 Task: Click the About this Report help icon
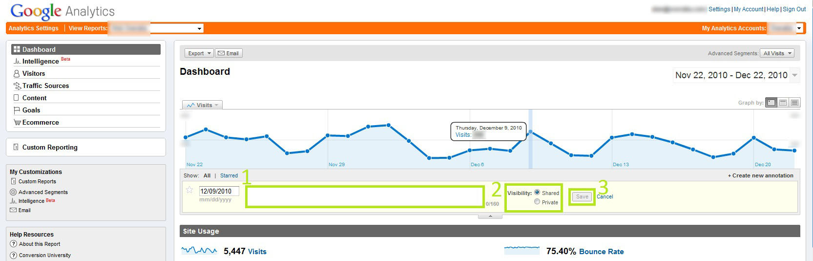(x=14, y=244)
